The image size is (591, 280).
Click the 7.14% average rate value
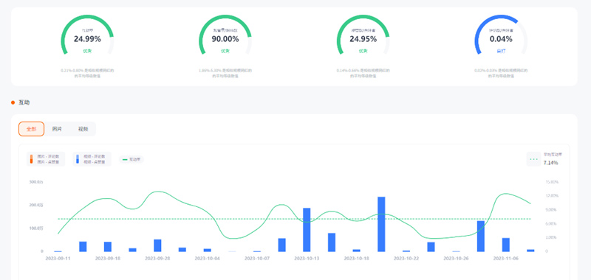[x=550, y=163]
